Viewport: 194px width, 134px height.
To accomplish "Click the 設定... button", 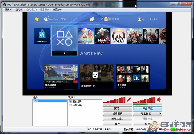I will coord(118,108).
